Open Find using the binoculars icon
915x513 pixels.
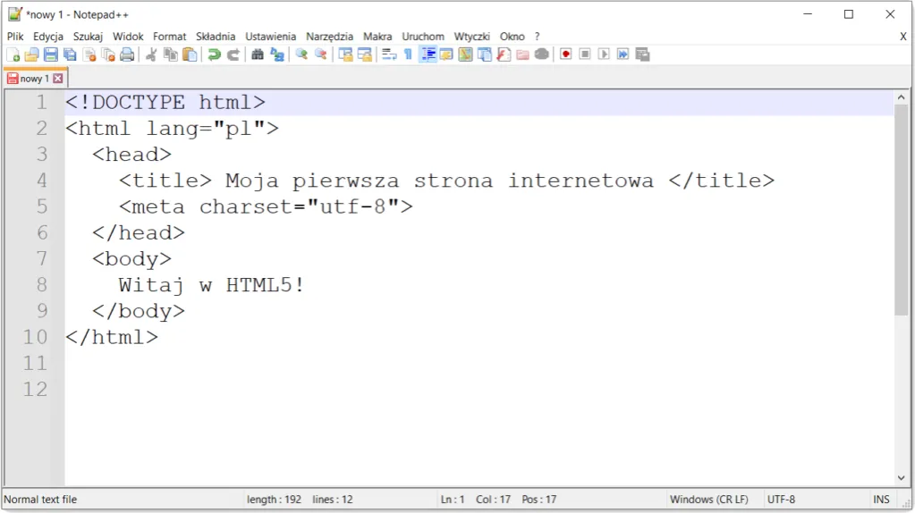pyautogui.click(x=258, y=55)
